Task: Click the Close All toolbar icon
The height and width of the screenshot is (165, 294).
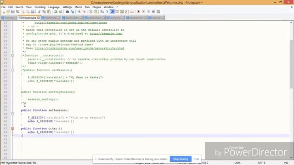Action: [x=28, y=12]
